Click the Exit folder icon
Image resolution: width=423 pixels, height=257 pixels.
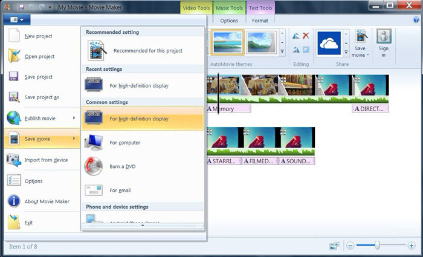click(x=14, y=222)
